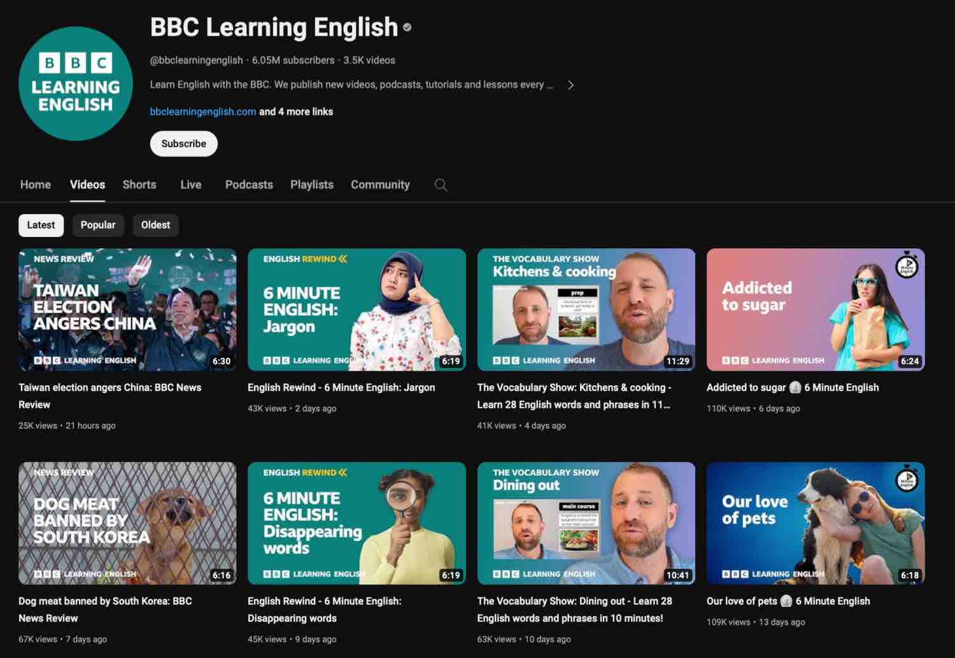Image resolution: width=955 pixels, height=658 pixels.
Task: Click title 'English Rewind - 6 Minute English: Jargon'
Action: coord(341,387)
